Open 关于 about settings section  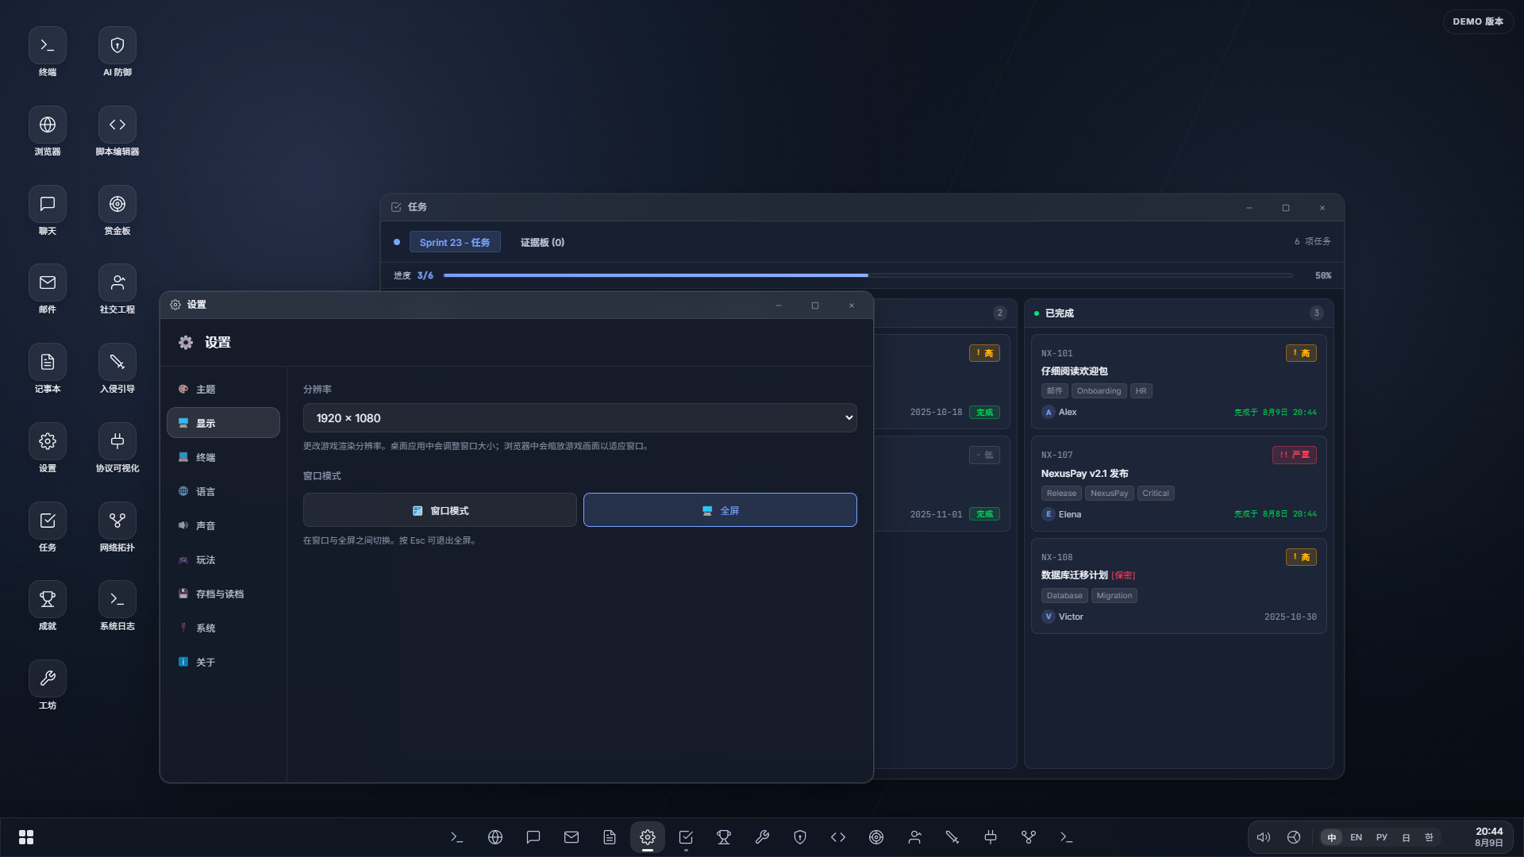[223, 662]
